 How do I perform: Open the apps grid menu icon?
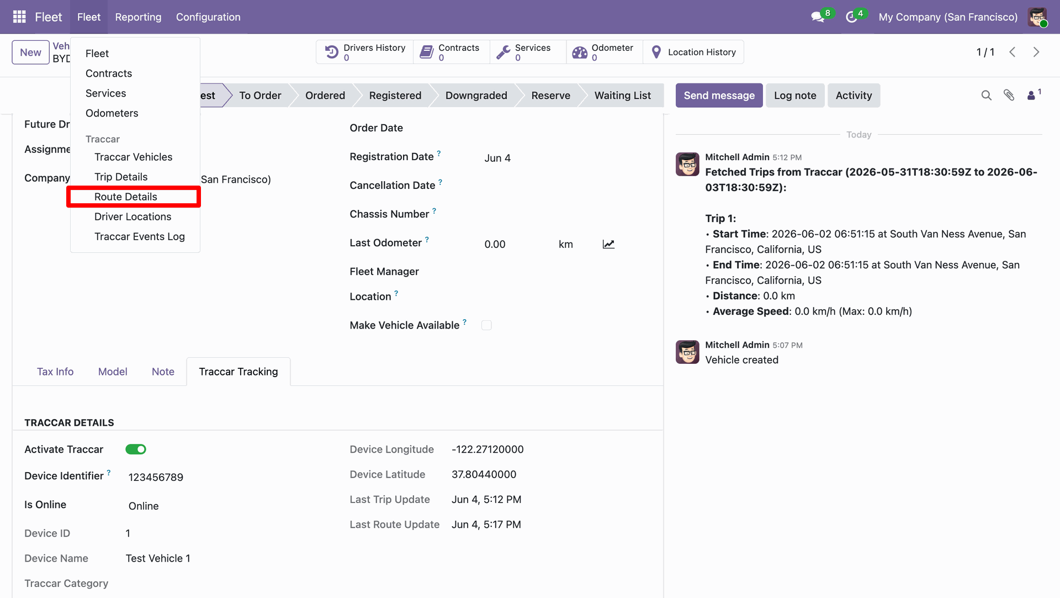click(19, 17)
